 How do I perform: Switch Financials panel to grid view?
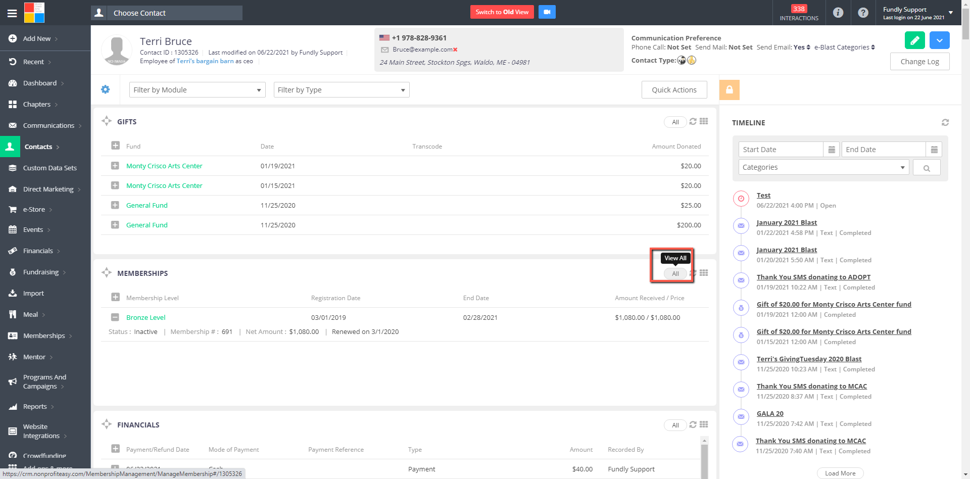[704, 424]
